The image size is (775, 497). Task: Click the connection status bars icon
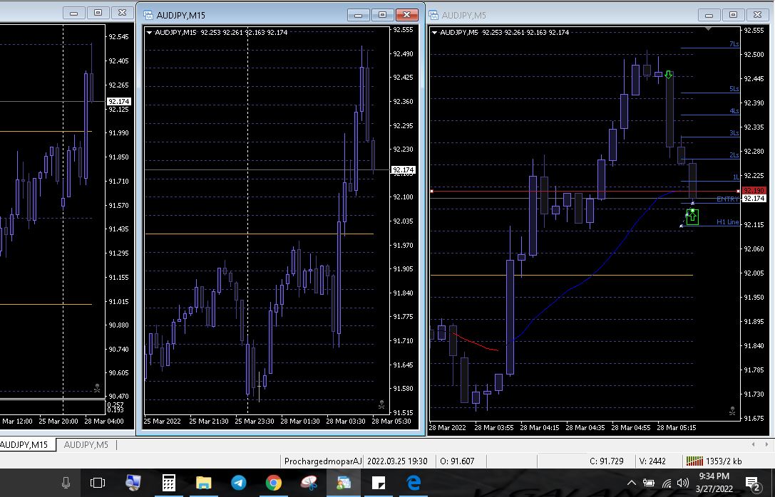(x=694, y=461)
